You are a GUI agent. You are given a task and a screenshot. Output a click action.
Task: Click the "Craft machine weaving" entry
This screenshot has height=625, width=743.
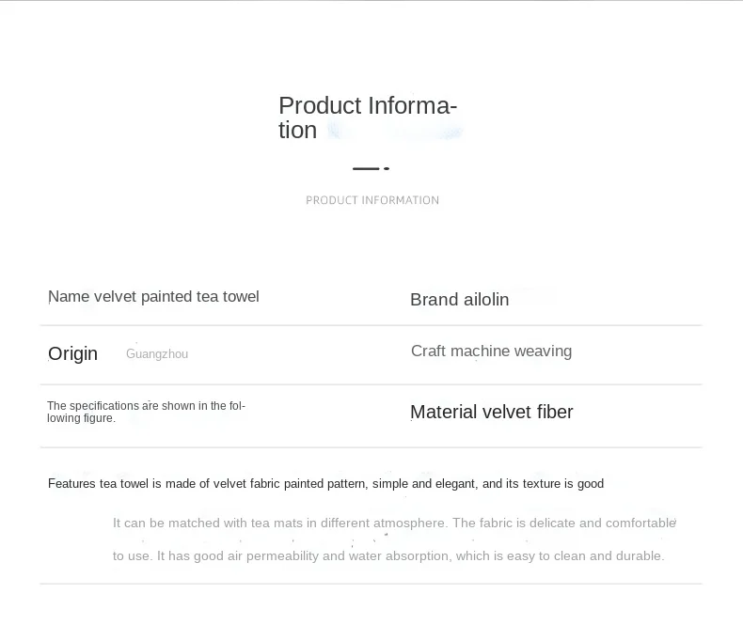pos(491,352)
